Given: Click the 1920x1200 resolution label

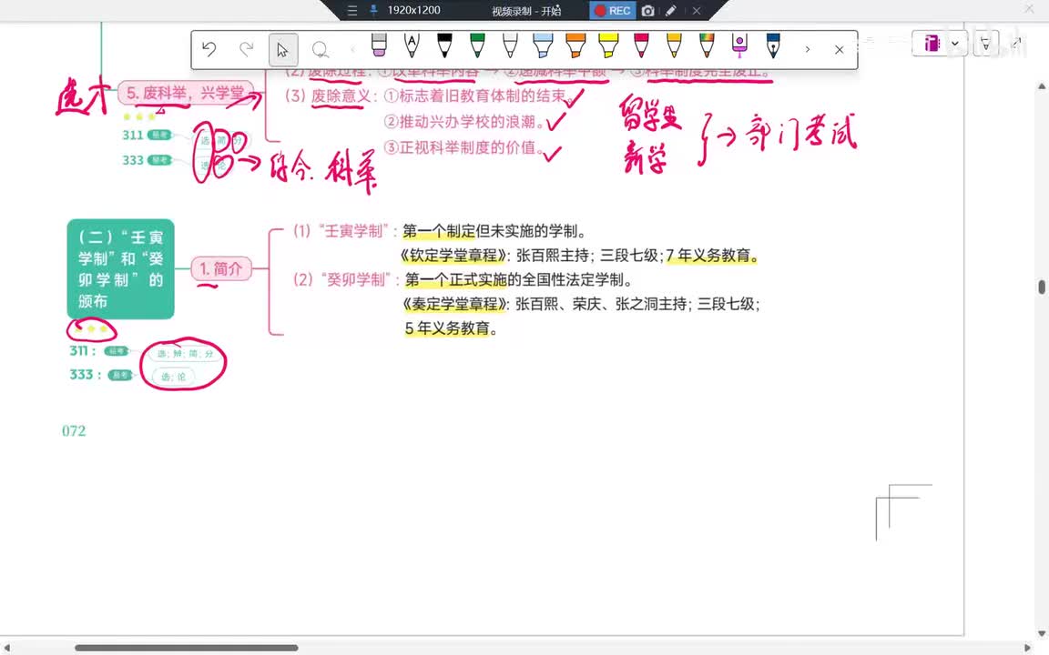Looking at the screenshot, I should 413,10.
